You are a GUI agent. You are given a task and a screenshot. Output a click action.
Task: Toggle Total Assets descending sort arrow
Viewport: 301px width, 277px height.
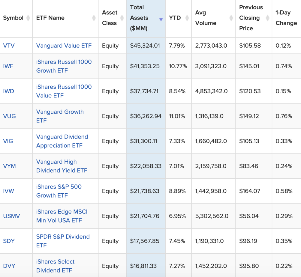pos(161,19)
